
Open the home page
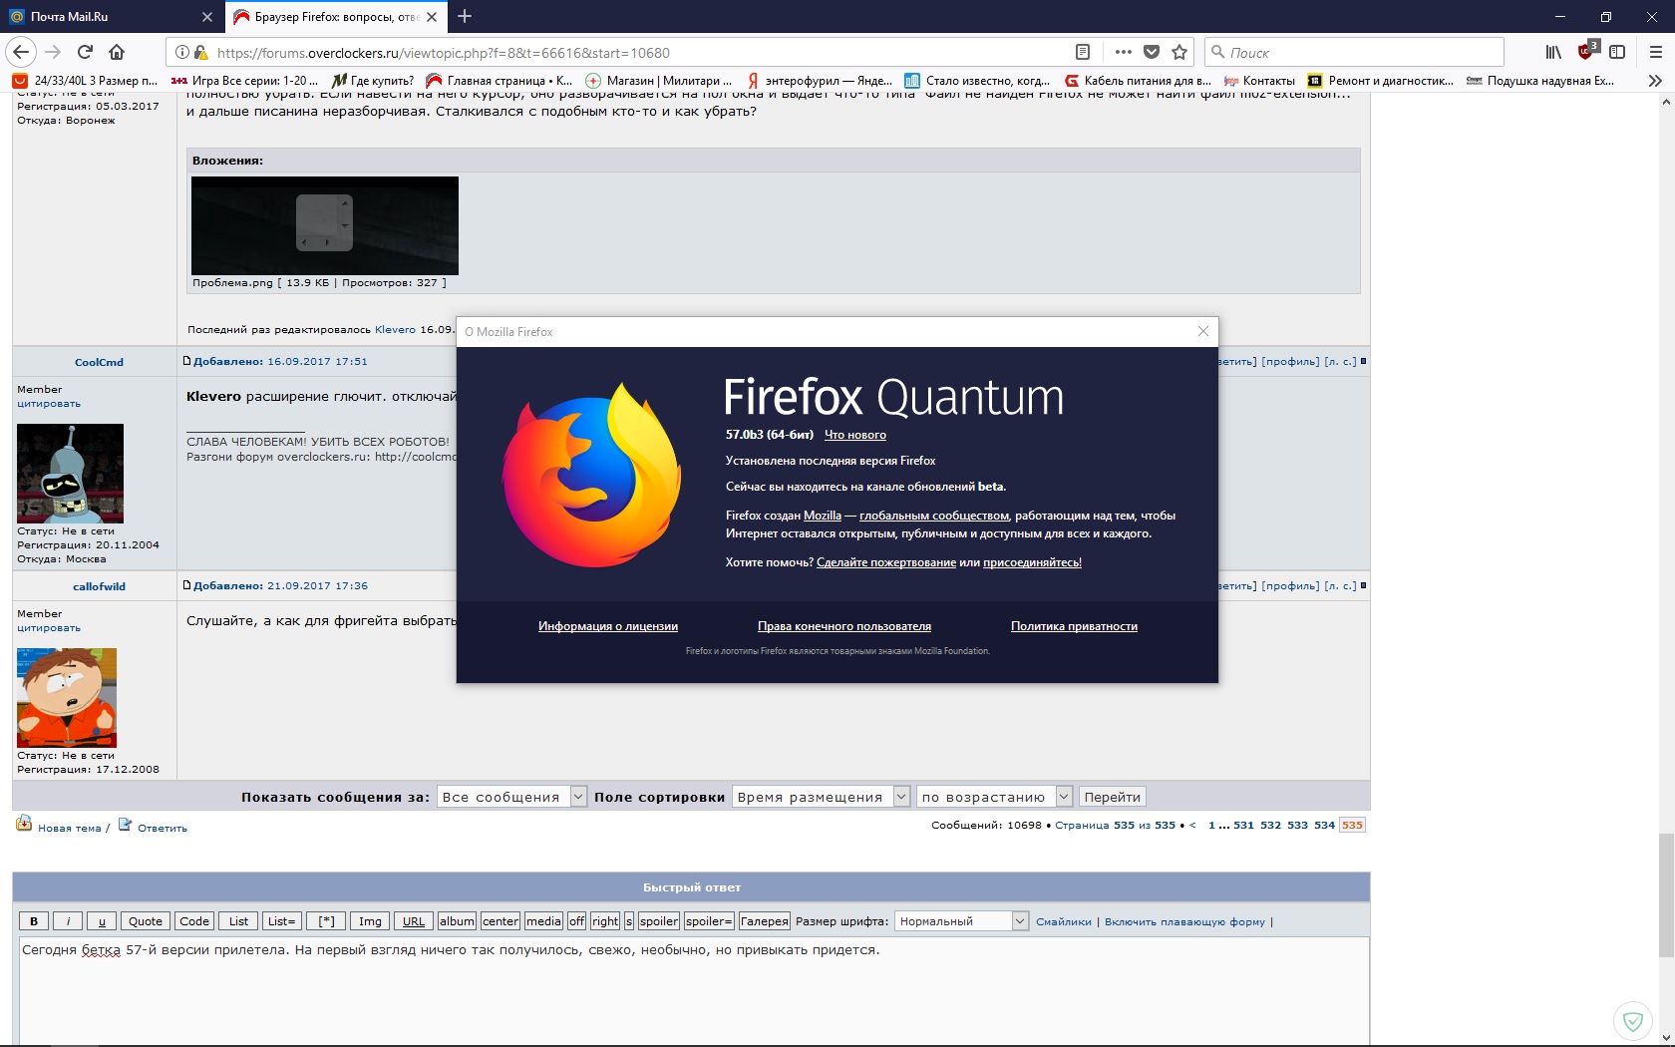[x=117, y=52]
